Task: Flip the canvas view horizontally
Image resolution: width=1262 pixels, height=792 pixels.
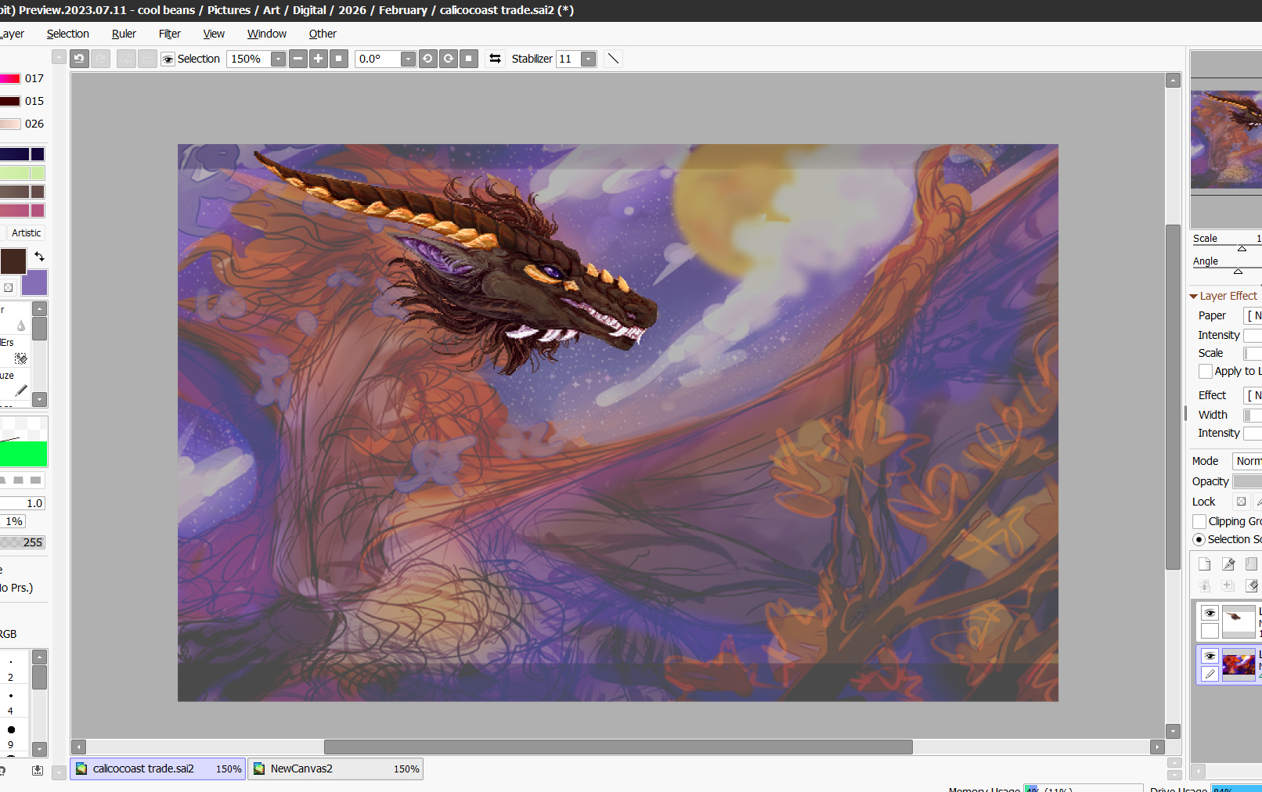Action: click(495, 59)
